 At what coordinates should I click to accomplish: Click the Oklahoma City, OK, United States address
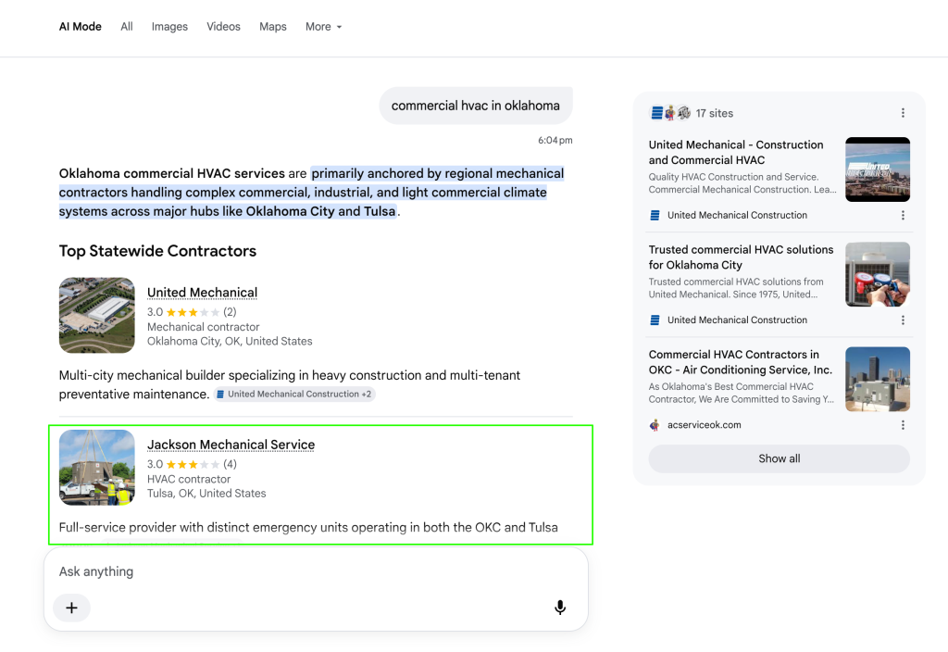230,341
